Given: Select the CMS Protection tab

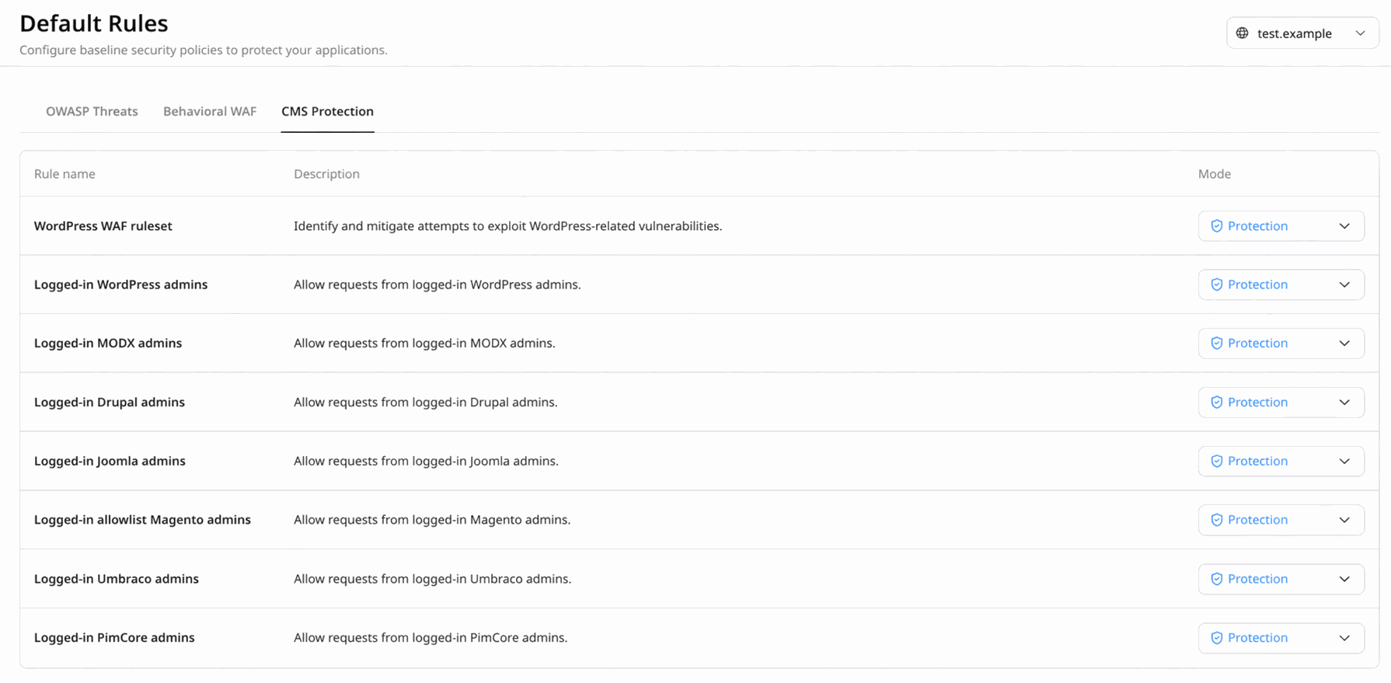Looking at the screenshot, I should pyautogui.click(x=327, y=111).
